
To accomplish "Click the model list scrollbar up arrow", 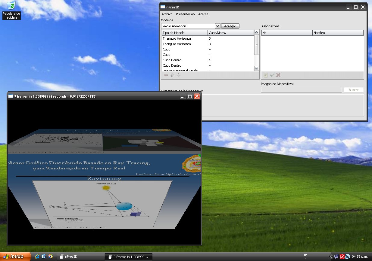I will 257,32.
